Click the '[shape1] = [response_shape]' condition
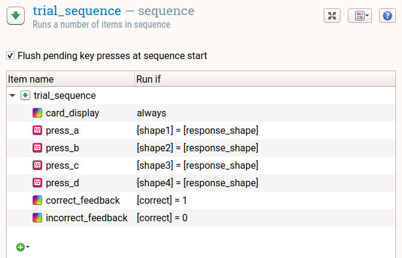Viewport: 402px width, 258px height. (198, 131)
